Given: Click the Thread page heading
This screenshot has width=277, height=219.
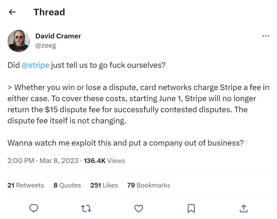Looking at the screenshot, I should click(x=49, y=12).
